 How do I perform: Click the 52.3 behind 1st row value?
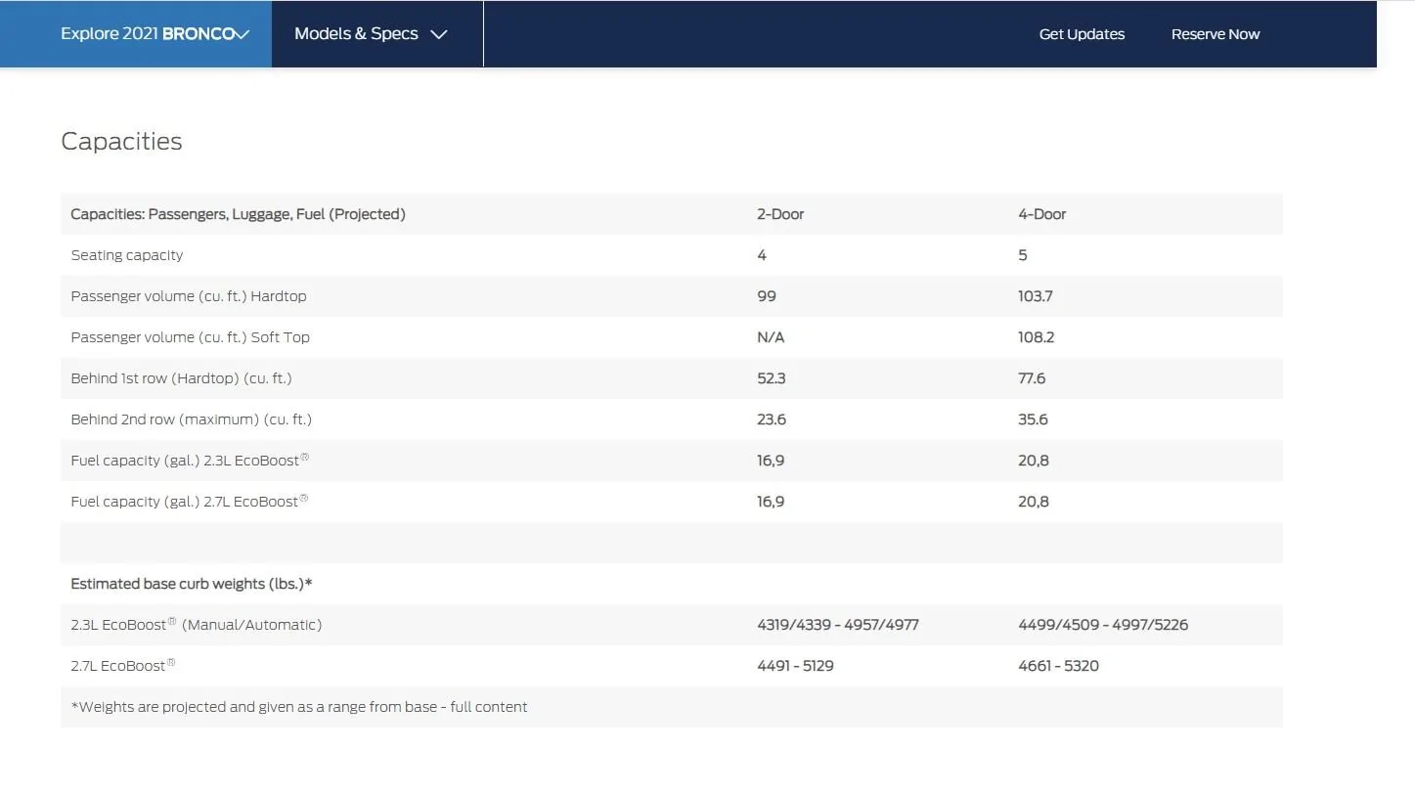771,378
